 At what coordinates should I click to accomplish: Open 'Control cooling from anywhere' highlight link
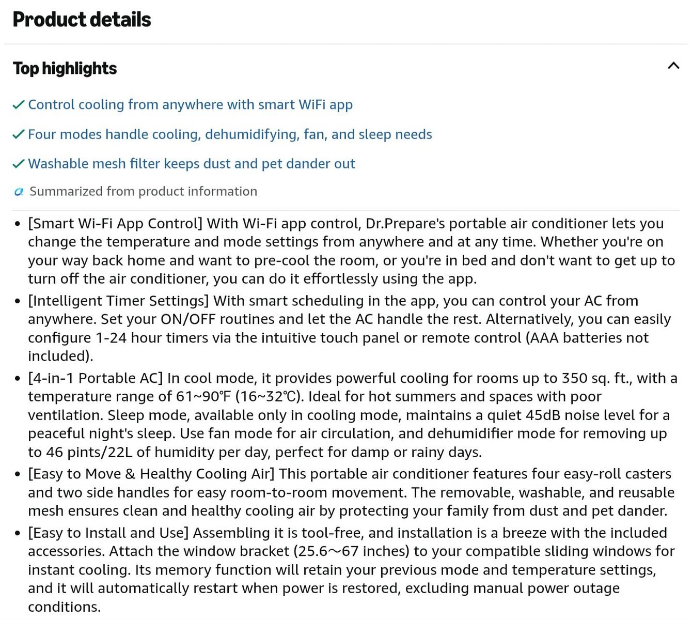[191, 104]
